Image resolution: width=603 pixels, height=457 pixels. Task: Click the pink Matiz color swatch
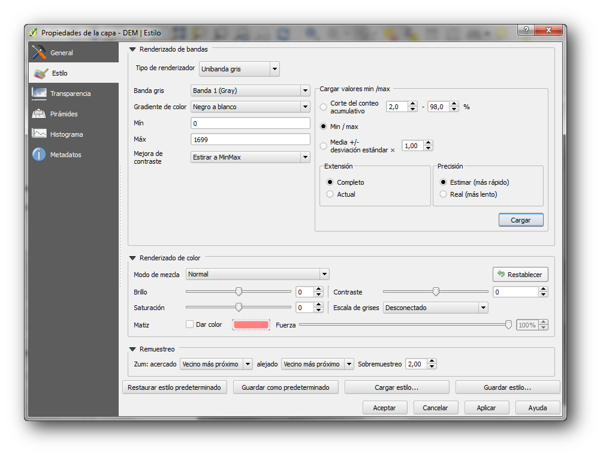251,324
